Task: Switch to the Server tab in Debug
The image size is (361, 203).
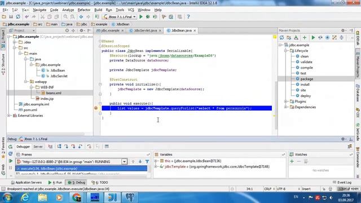Action: pos(38,147)
